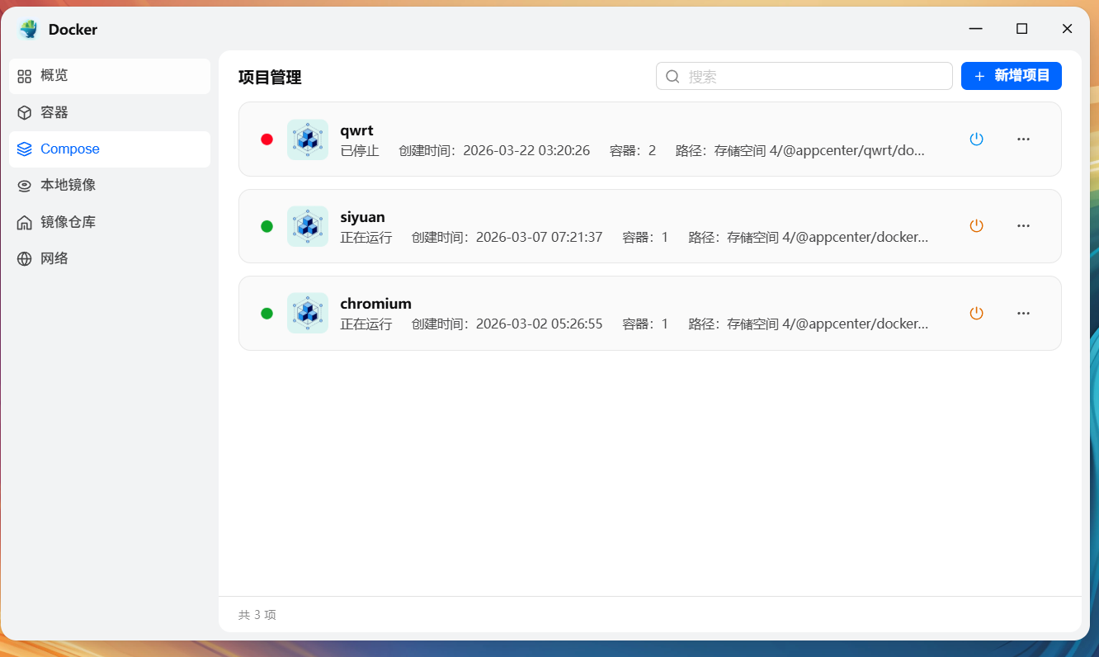Click the 正在运行 status of chromium
The height and width of the screenshot is (657, 1099).
pyautogui.click(x=366, y=324)
